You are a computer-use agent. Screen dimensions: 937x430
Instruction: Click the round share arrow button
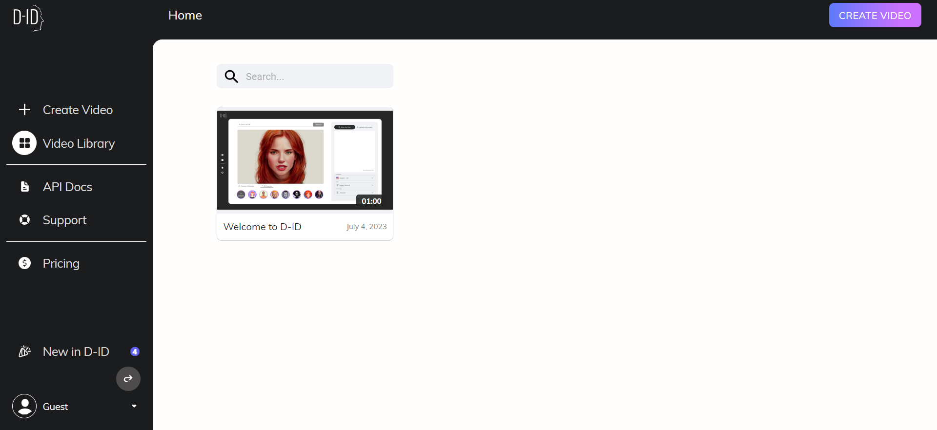click(x=128, y=379)
